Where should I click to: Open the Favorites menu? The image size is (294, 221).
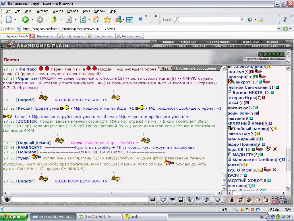42,11
